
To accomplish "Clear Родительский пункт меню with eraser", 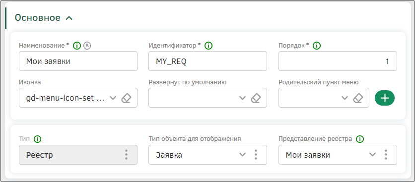I will click(358, 98).
